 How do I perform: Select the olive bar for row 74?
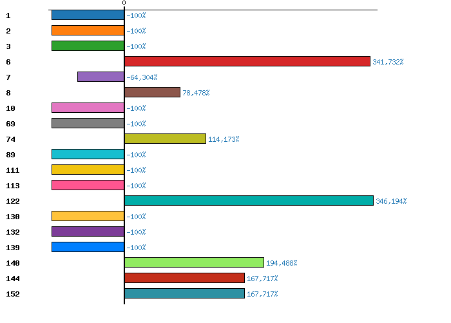pos(165,139)
